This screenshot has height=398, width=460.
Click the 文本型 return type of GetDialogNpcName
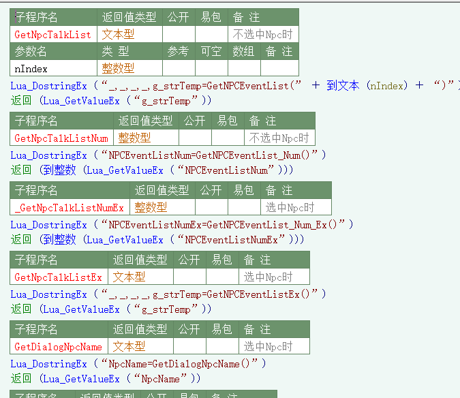129,346
